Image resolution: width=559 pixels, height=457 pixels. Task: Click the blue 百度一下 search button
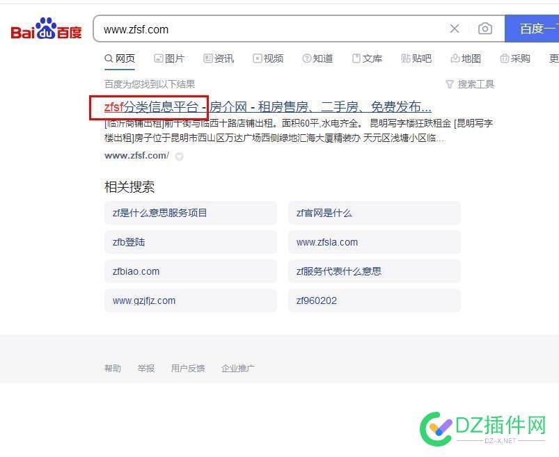pos(532,29)
